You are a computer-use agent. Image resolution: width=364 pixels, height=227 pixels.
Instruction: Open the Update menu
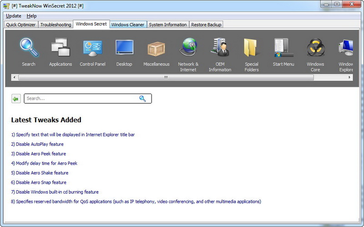(14, 16)
